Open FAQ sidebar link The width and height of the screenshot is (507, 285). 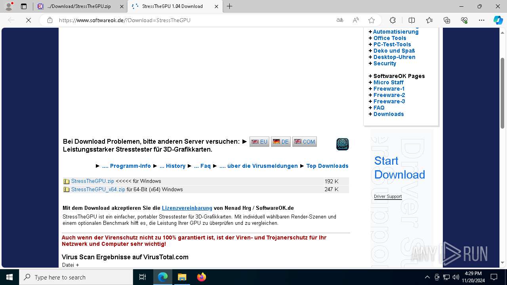point(379,108)
